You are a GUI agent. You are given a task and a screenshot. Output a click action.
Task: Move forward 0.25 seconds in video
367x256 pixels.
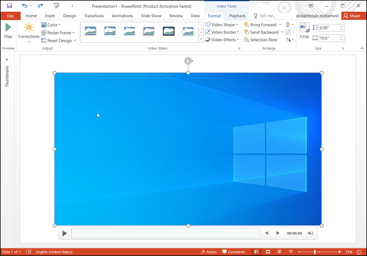pyautogui.click(x=278, y=233)
